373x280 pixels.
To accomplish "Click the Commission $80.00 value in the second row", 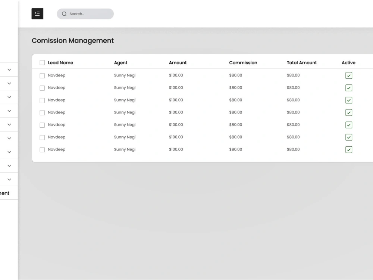I will pos(235,88).
